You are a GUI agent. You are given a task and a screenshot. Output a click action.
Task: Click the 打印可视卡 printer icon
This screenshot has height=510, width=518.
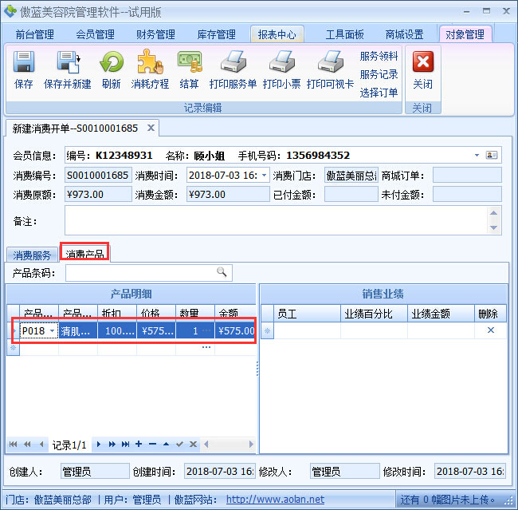pos(330,62)
